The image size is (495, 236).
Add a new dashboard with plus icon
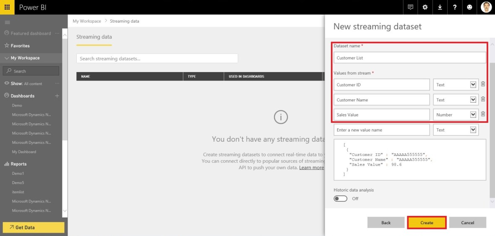tap(57, 96)
